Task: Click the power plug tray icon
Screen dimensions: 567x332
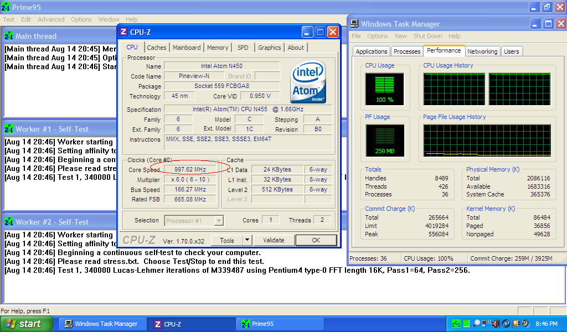Action: click(x=516, y=323)
